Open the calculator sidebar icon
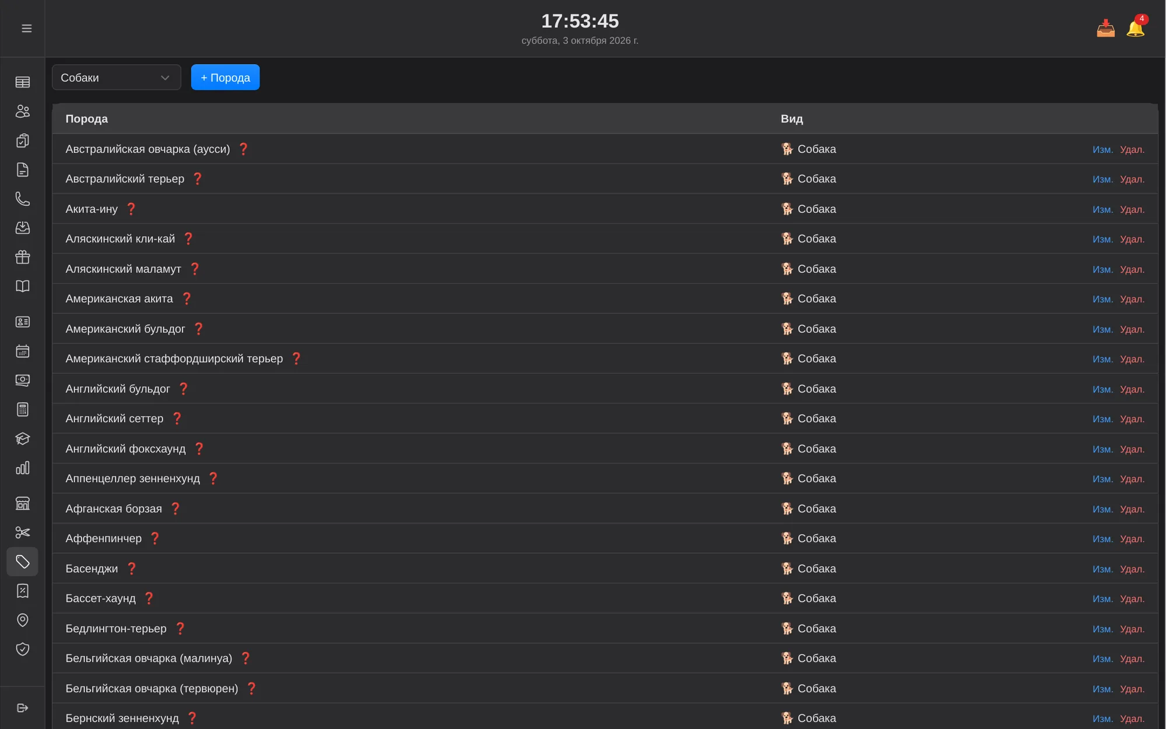1166x729 pixels. pos(23,409)
